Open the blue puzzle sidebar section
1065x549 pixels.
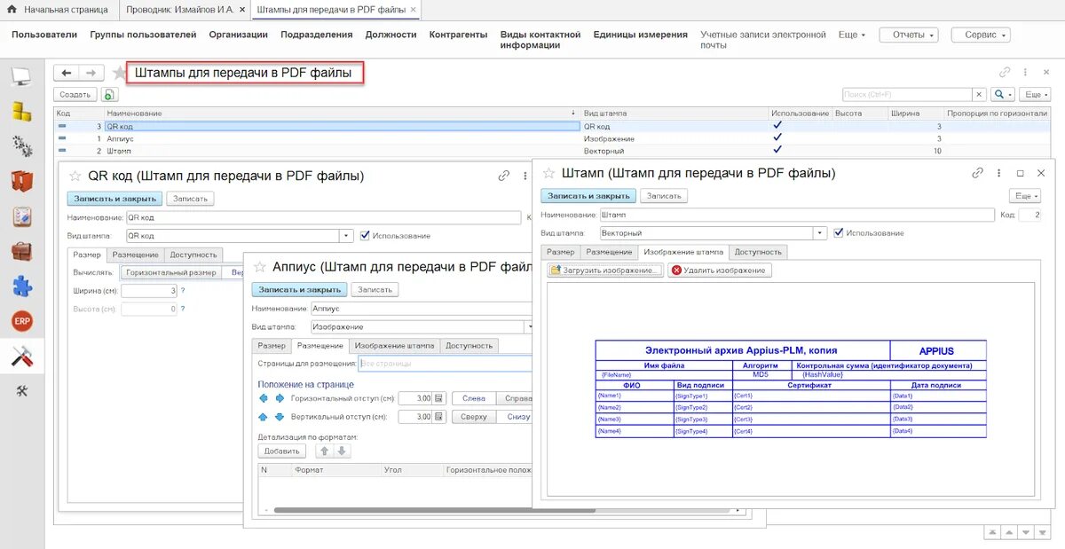click(x=21, y=286)
